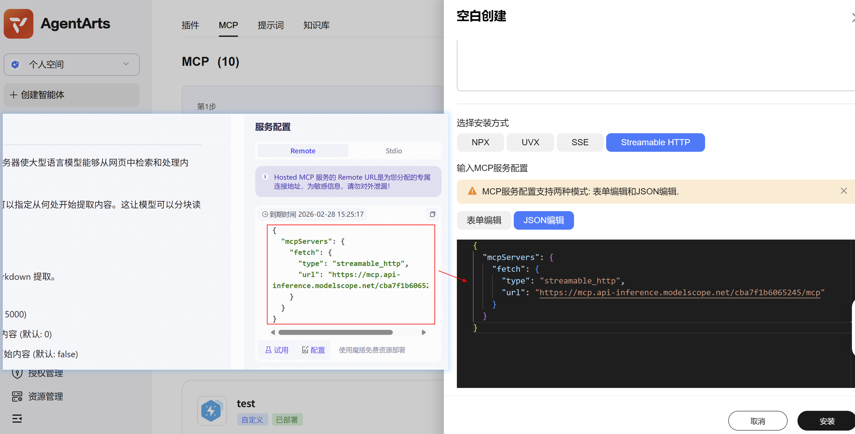Select NPX install method
The height and width of the screenshot is (434, 855).
pyautogui.click(x=480, y=142)
